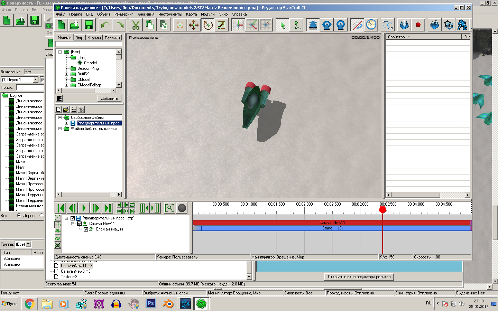This screenshot has width=498, height=311.
Task: Click the play button in timeline controls
Action: pyautogui.click(x=84, y=208)
